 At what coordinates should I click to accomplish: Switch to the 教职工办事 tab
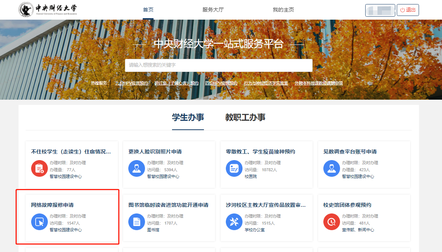[245, 117]
